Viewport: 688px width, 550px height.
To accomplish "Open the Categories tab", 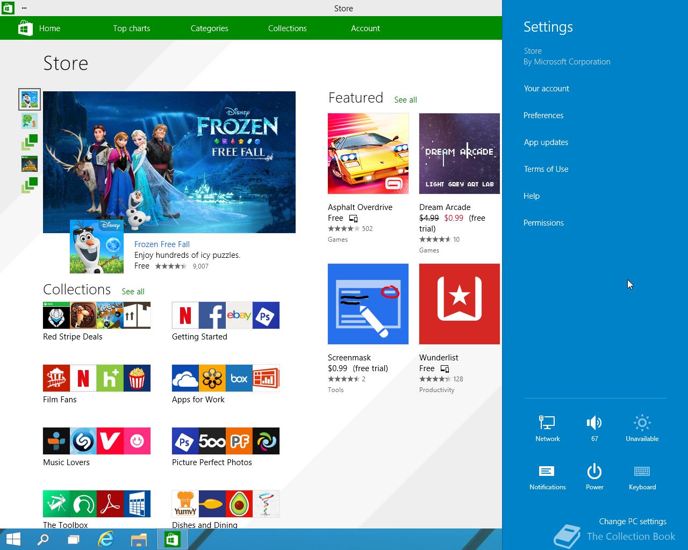I will pyautogui.click(x=210, y=28).
